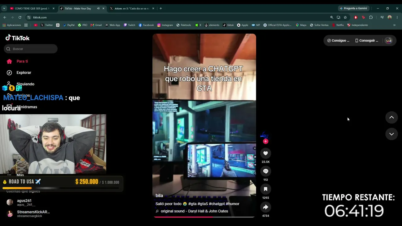The height and width of the screenshot is (226, 402).
Task: Open the tab groups grid icon in the bookmarks bar
Action: pyautogui.click(x=26, y=25)
